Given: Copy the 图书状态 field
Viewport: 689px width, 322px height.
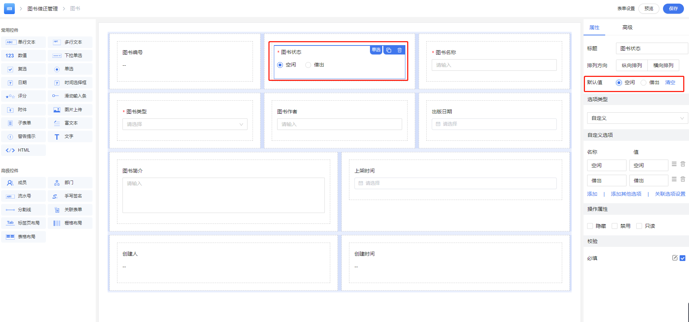Looking at the screenshot, I should tap(389, 50).
